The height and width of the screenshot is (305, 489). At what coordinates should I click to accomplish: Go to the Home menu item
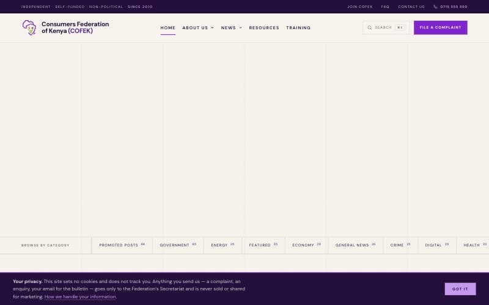[167, 27]
